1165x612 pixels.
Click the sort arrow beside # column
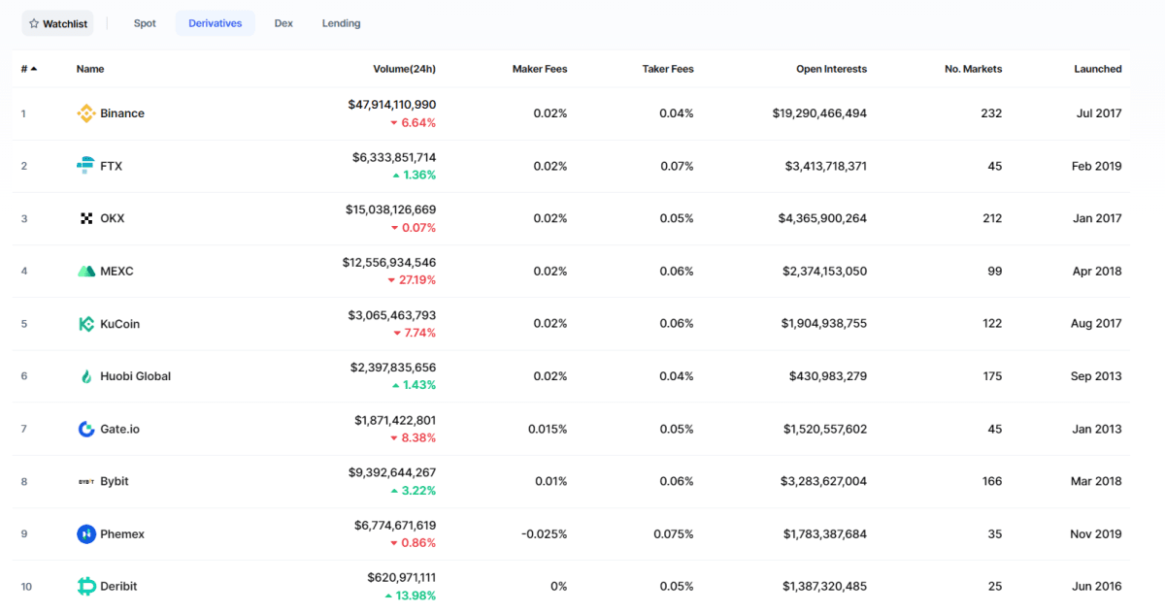pos(34,69)
